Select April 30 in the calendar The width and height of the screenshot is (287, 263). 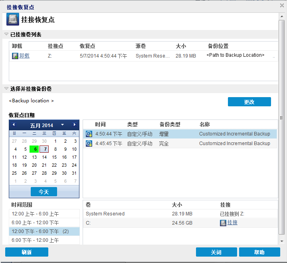click(x=44, y=141)
